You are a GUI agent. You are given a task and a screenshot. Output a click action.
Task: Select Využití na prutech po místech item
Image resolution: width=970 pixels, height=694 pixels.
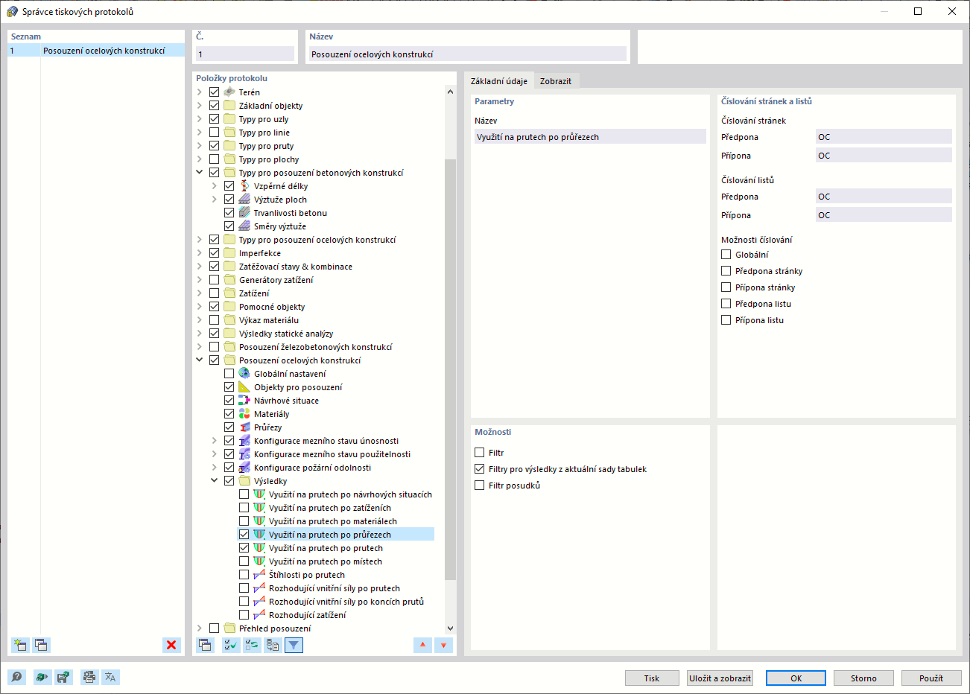pos(326,561)
